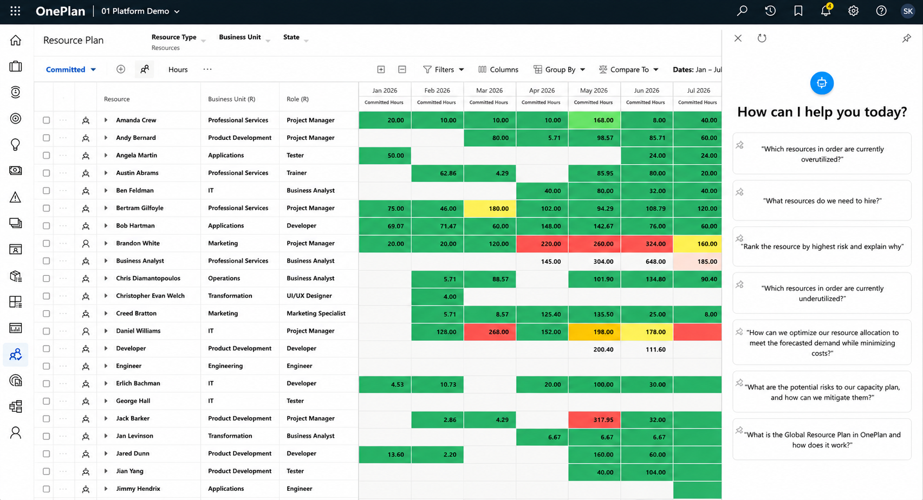Click the Columns button

point(498,69)
